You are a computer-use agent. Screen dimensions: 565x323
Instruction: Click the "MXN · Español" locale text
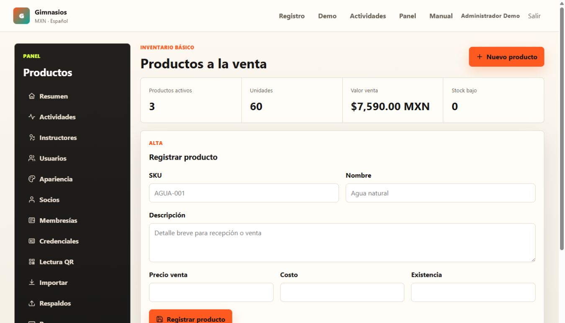point(51,21)
